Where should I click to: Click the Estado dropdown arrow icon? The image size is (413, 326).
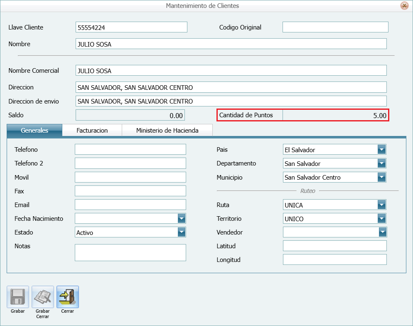pyautogui.click(x=182, y=232)
